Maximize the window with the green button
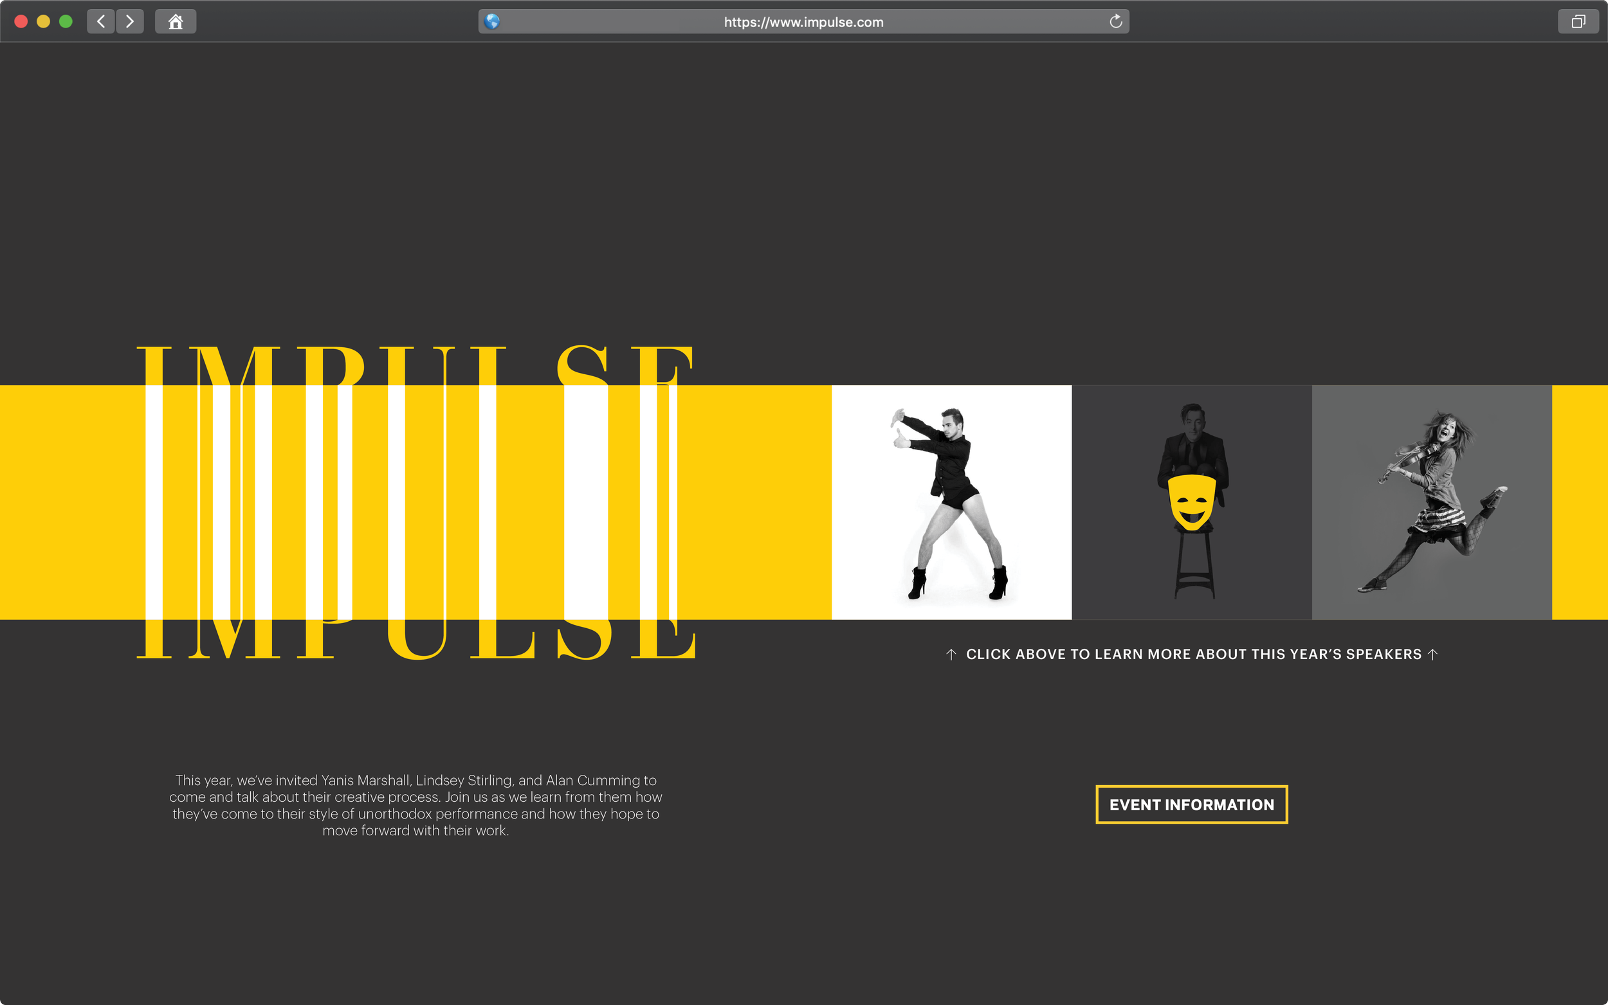 (x=65, y=21)
